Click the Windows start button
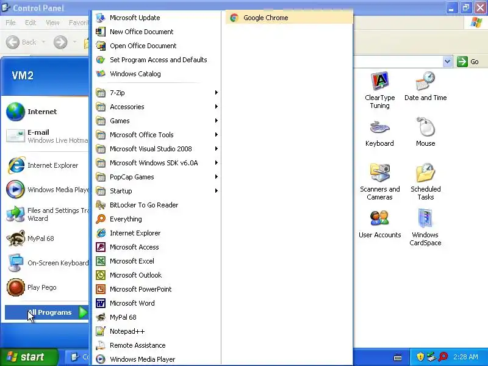This screenshot has width=488, height=366. coord(29,357)
